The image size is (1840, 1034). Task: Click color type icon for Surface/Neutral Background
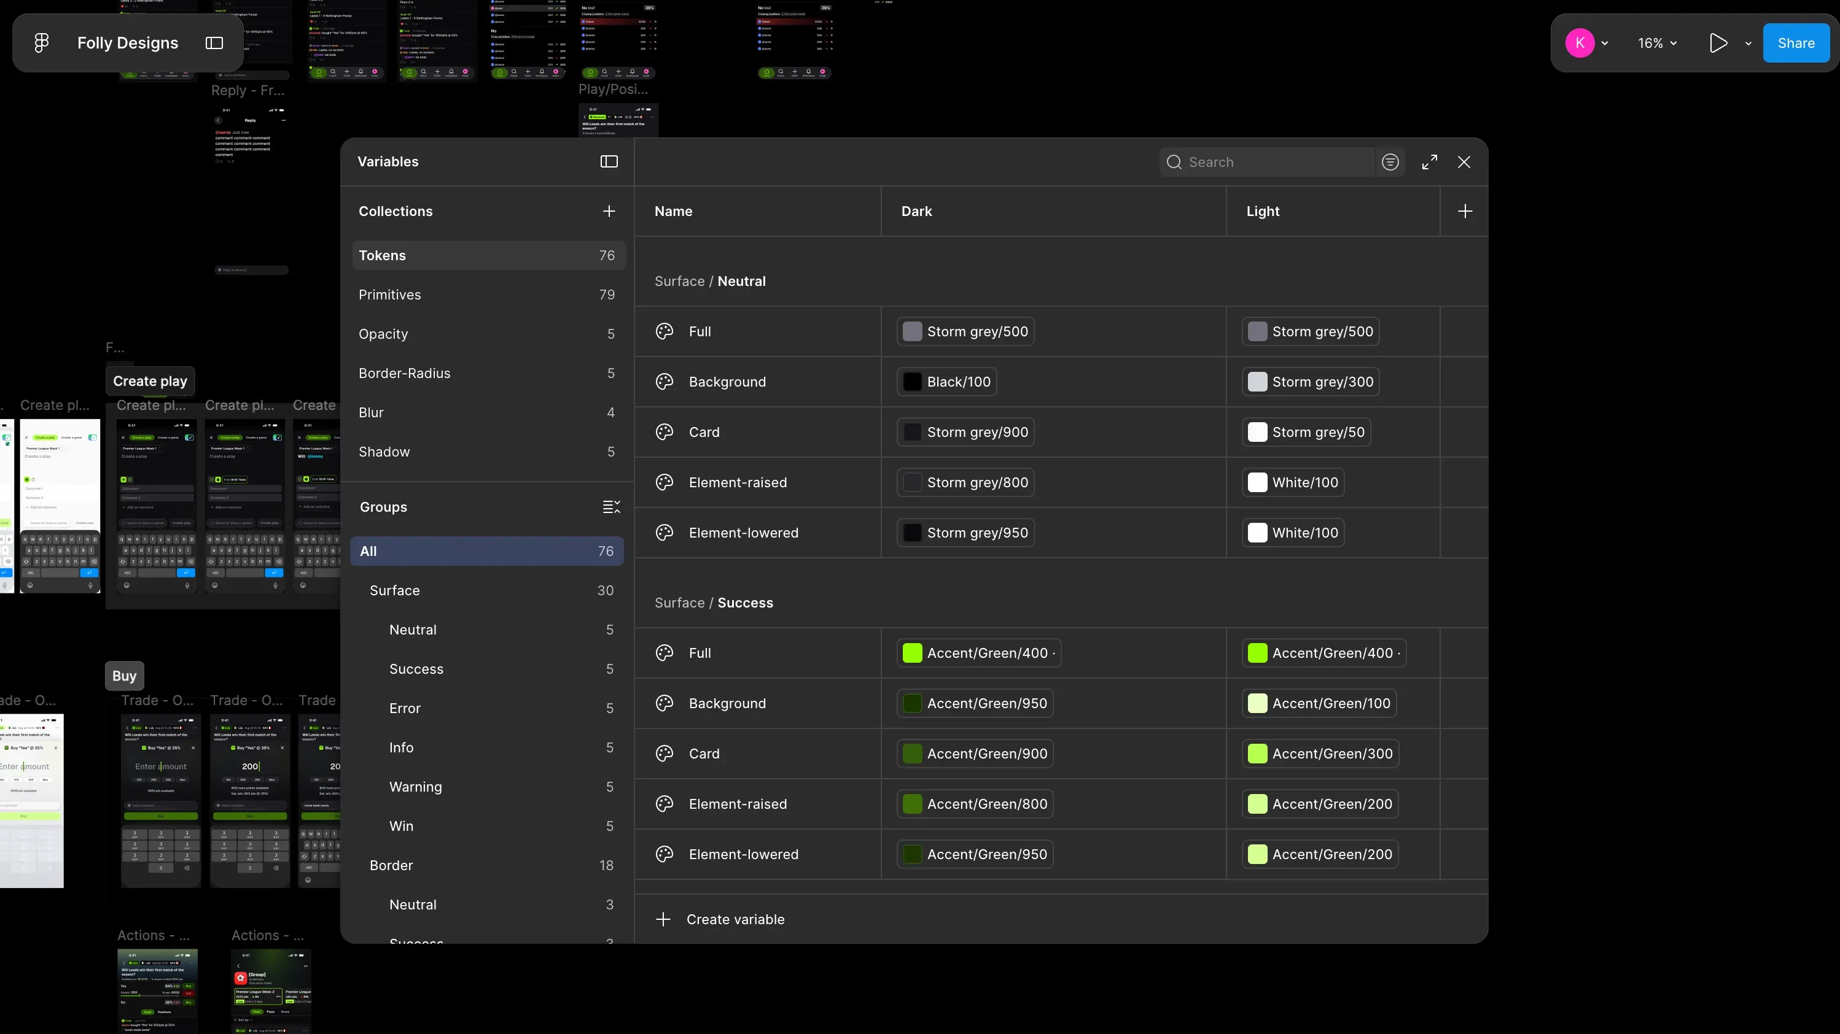pos(665,382)
